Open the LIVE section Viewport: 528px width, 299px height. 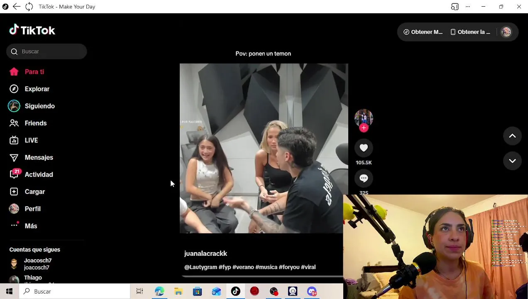pyautogui.click(x=24, y=140)
